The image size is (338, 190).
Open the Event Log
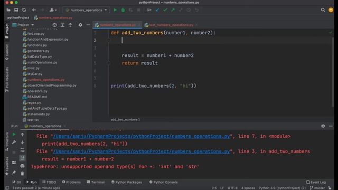click(x=316, y=182)
